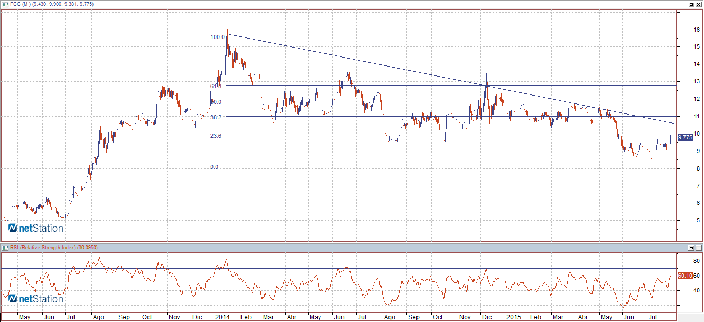The image size is (704, 322).
Task: Click the FCC chart panel icon
Action: (x=5, y=4)
